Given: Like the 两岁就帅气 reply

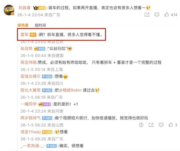Looking at the screenshot, I should click(x=171, y=125).
